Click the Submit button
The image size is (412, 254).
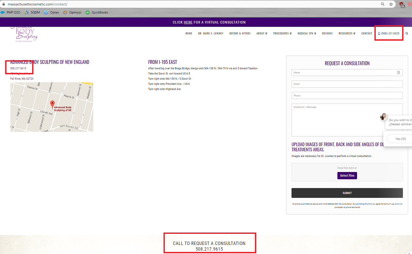click(347, 193)
